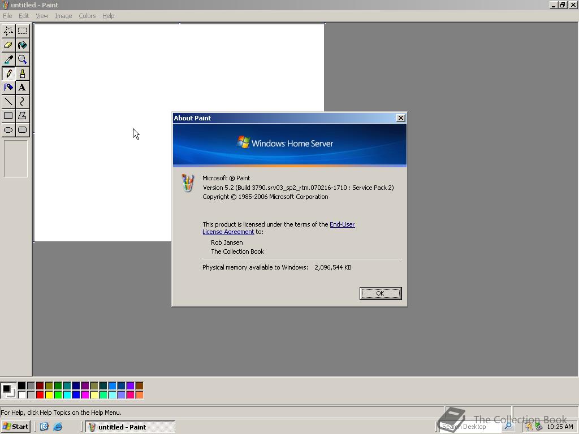Click the keys icon in system tray

(529, 427)
